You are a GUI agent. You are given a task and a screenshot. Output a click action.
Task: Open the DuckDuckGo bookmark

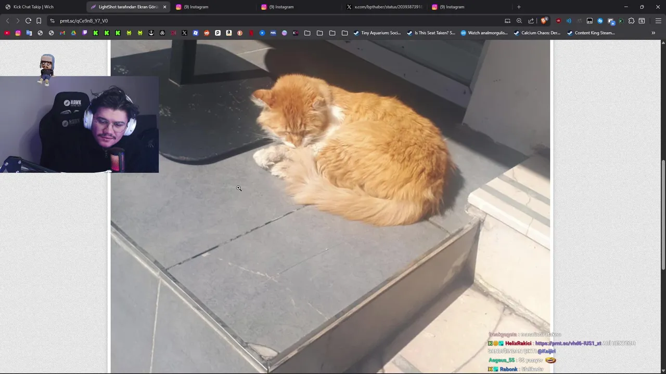point(240,33)
